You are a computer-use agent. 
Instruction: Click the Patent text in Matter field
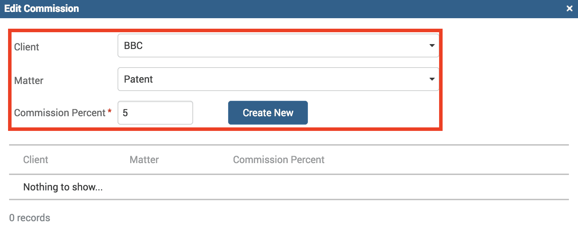click(x=138, y=79)
